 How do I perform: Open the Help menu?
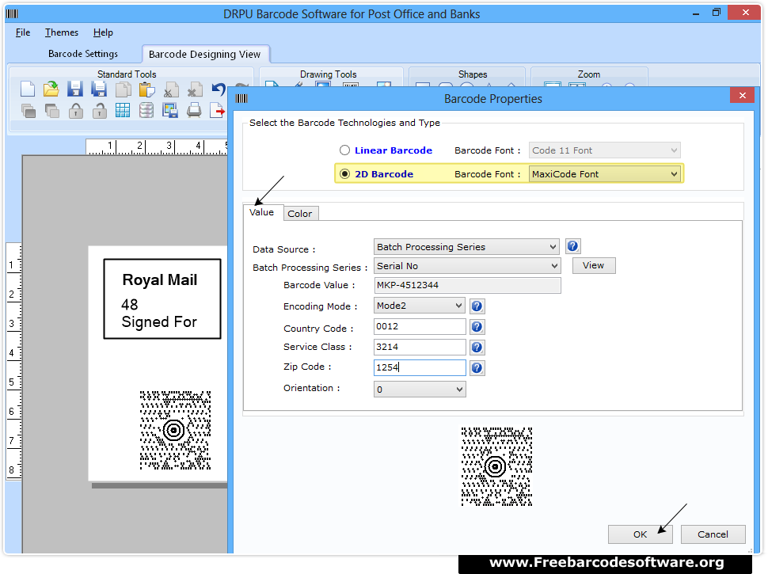pyautogui.click(x=103, y=32)
